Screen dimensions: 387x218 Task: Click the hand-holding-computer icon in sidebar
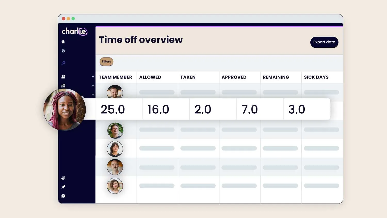tap(63, 178)
